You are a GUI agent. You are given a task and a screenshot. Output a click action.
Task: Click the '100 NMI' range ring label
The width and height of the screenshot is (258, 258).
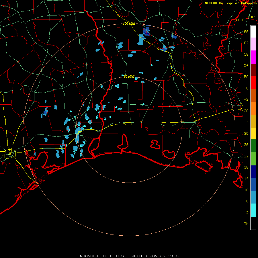(x=129, y=24)
